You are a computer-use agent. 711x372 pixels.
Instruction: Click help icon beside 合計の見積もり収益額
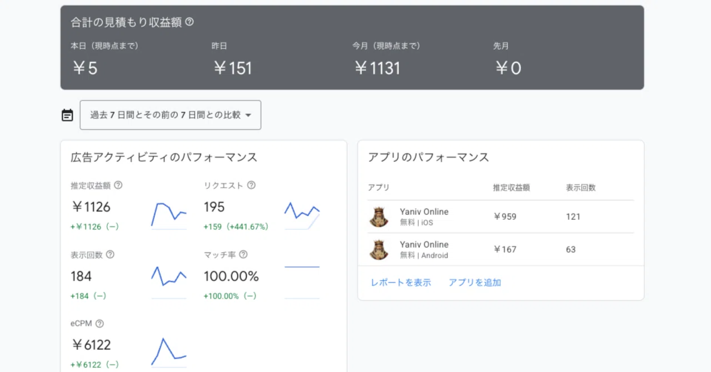(x=189, y=22)
